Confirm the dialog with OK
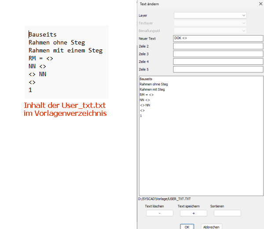 click(187, 227)
